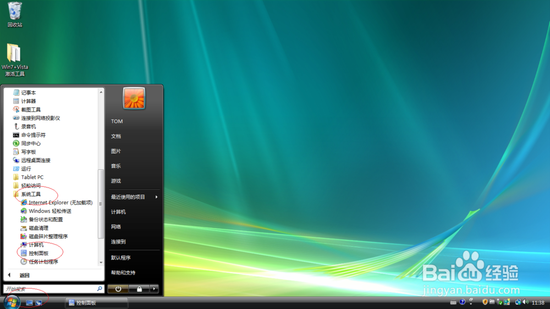Open 计算器 (Calculator)
Screen dimensions: 550x309
(25, 101)
